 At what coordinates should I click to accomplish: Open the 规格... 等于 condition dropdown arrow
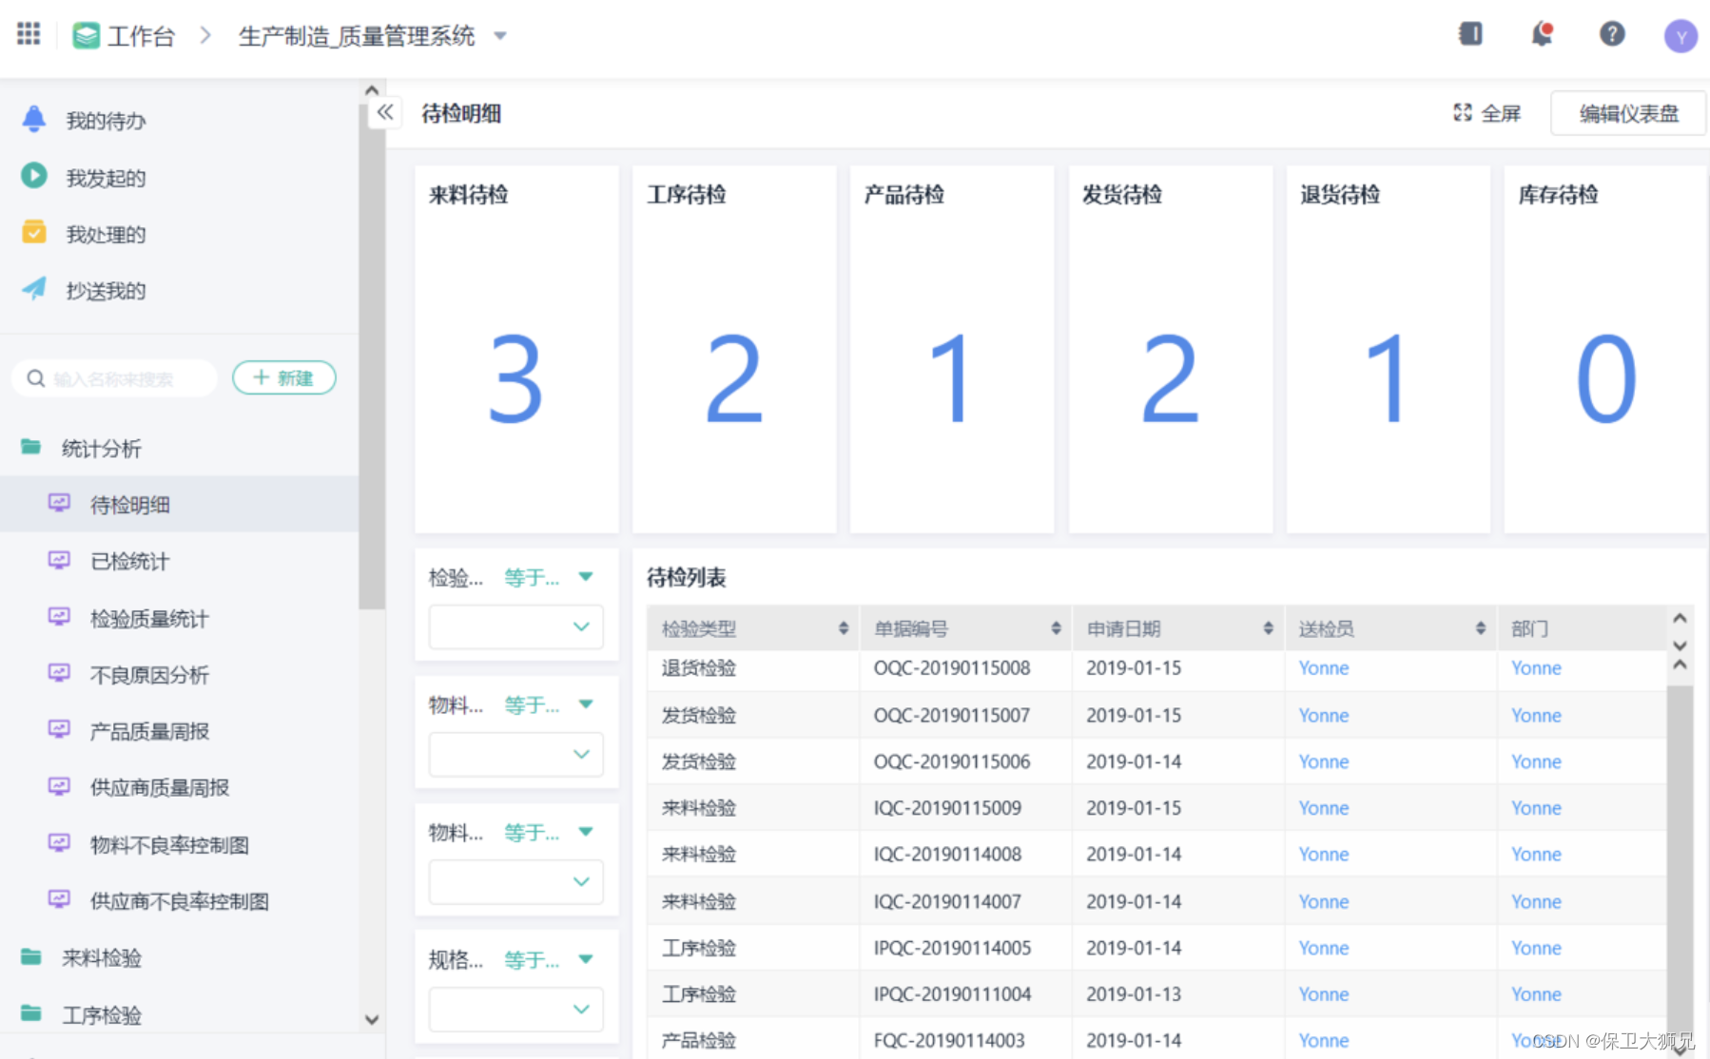586,959
